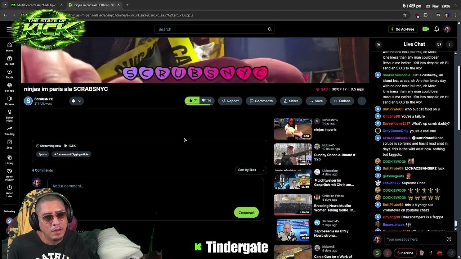The image size is (461, 259).
Task: Save the video with Save button
Action: click(x=316, y=101)
